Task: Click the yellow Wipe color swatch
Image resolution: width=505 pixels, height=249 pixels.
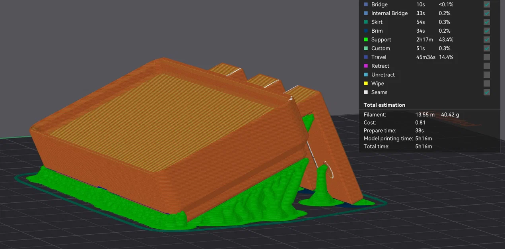Action: tap(366, 83)
